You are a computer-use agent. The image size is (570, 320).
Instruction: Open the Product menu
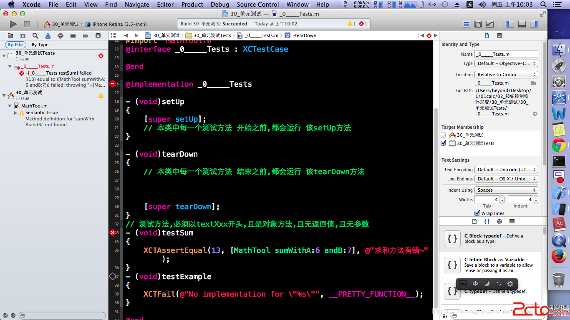(x=192, y=5)
